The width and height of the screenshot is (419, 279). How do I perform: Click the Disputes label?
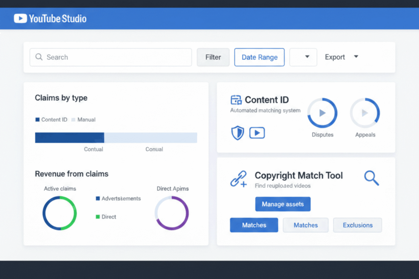pyautogui.click(x=323, y=135)
